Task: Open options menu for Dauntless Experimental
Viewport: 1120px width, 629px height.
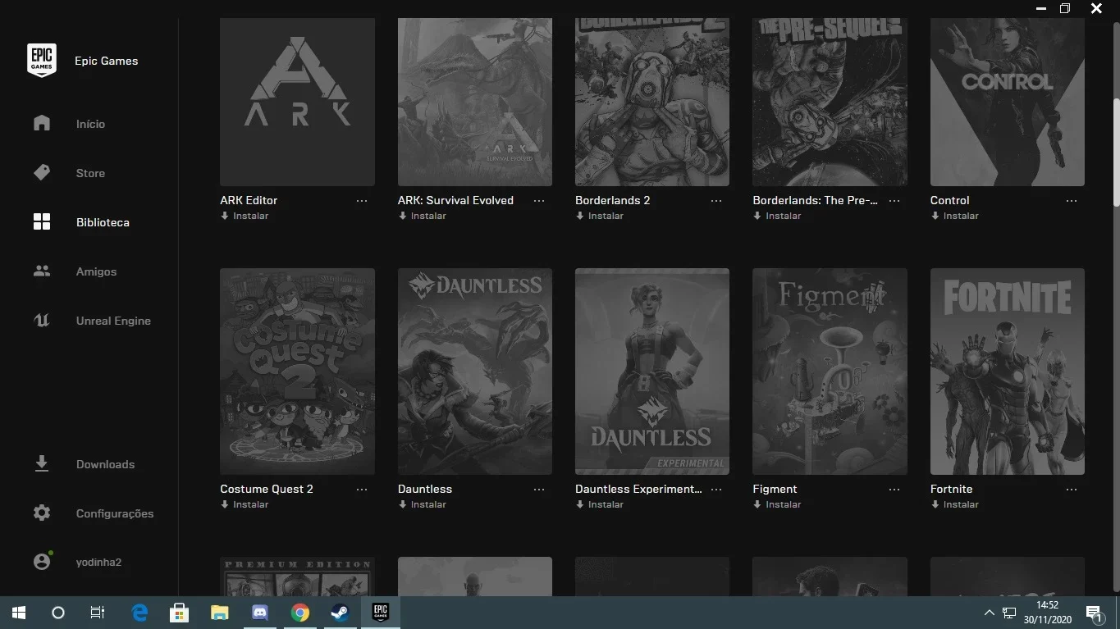Action: tap(716, 490)
